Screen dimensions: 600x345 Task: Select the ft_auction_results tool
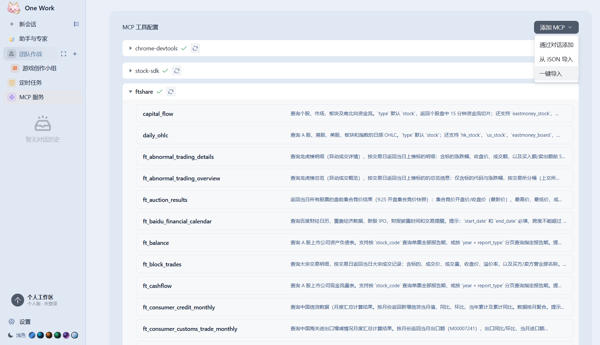point(355,200)
